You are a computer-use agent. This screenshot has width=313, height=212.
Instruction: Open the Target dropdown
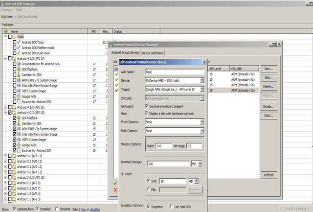(202, 89)
